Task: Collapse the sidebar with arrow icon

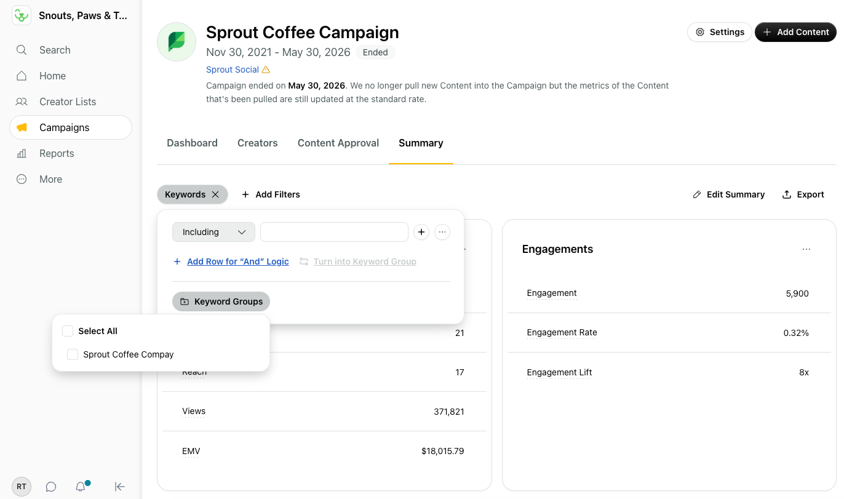Action: [x=120, y=487]
